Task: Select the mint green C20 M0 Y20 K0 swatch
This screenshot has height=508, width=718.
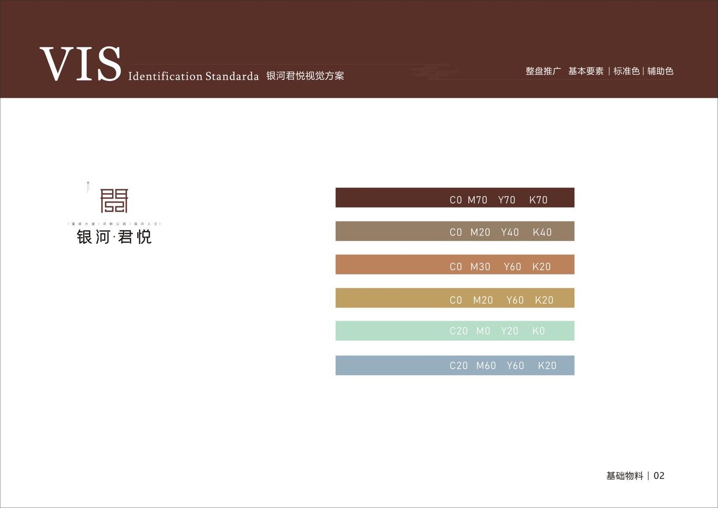Action: [x=455, y=331]
